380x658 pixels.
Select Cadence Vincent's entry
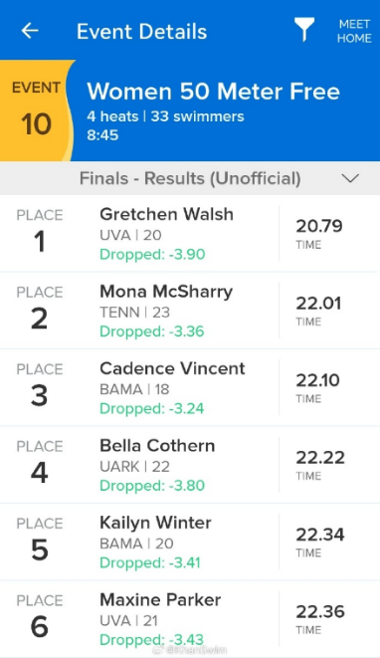pyautogui.click(x=190, y=388)
